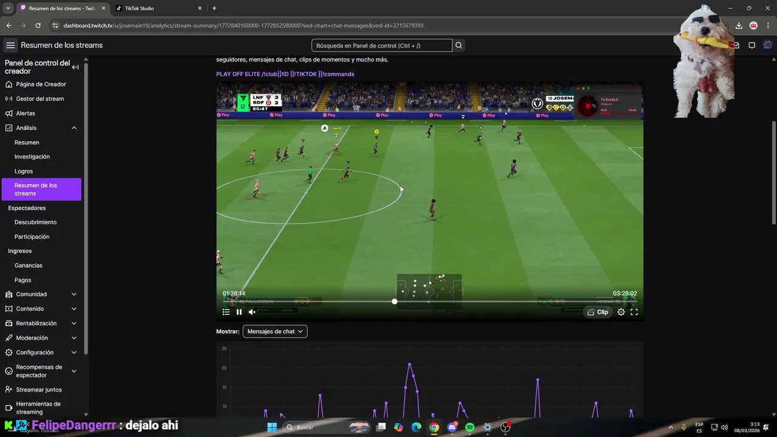Focus the dashboard search field
Image resolution: width=777 pixels, height=437 pixels.
(x=382, y=46)
